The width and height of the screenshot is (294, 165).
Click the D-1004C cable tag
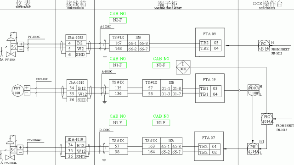click(105, 130)
